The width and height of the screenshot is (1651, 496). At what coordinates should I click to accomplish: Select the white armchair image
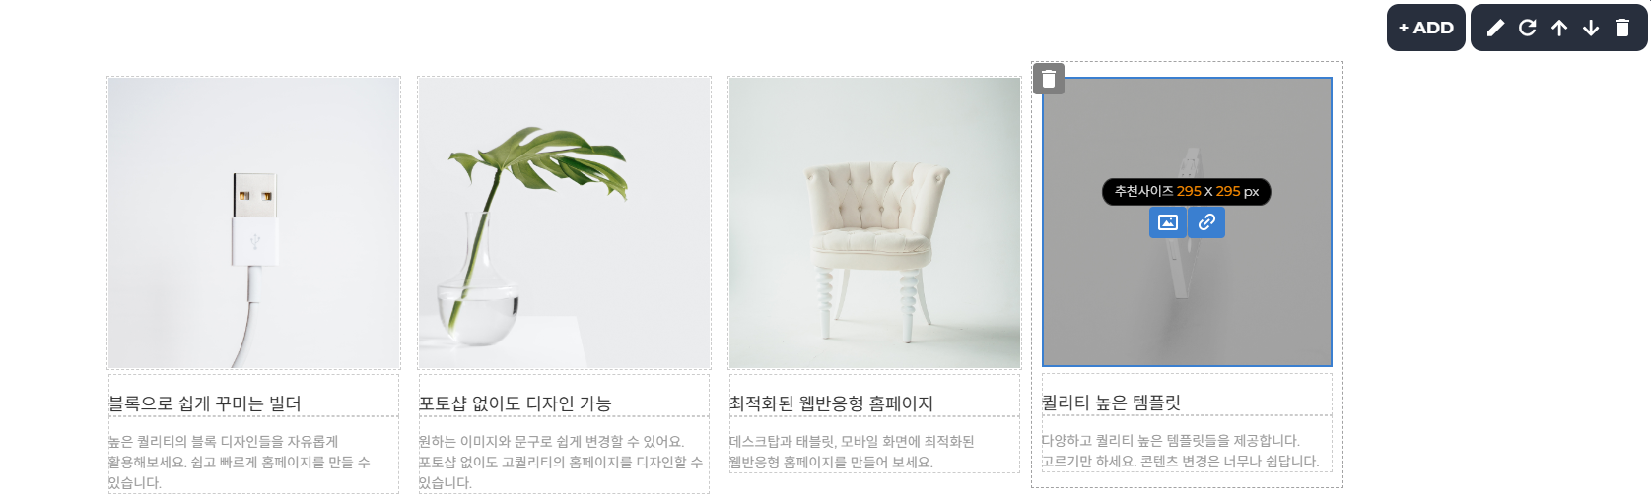tap(874, 222)
